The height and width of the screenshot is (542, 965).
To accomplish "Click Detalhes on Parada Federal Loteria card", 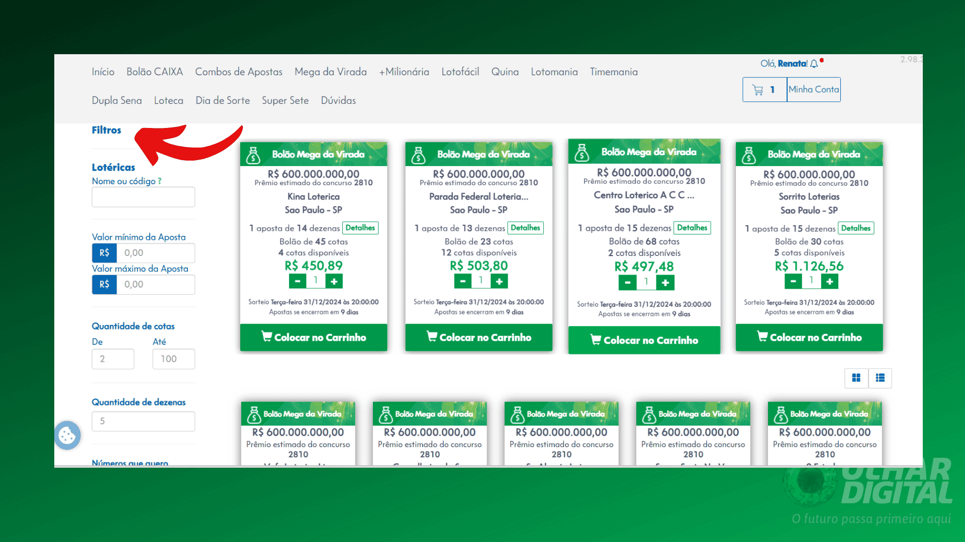I will click(525, 228).
